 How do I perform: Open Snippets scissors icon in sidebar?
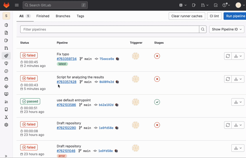click(x=6, y=117)
